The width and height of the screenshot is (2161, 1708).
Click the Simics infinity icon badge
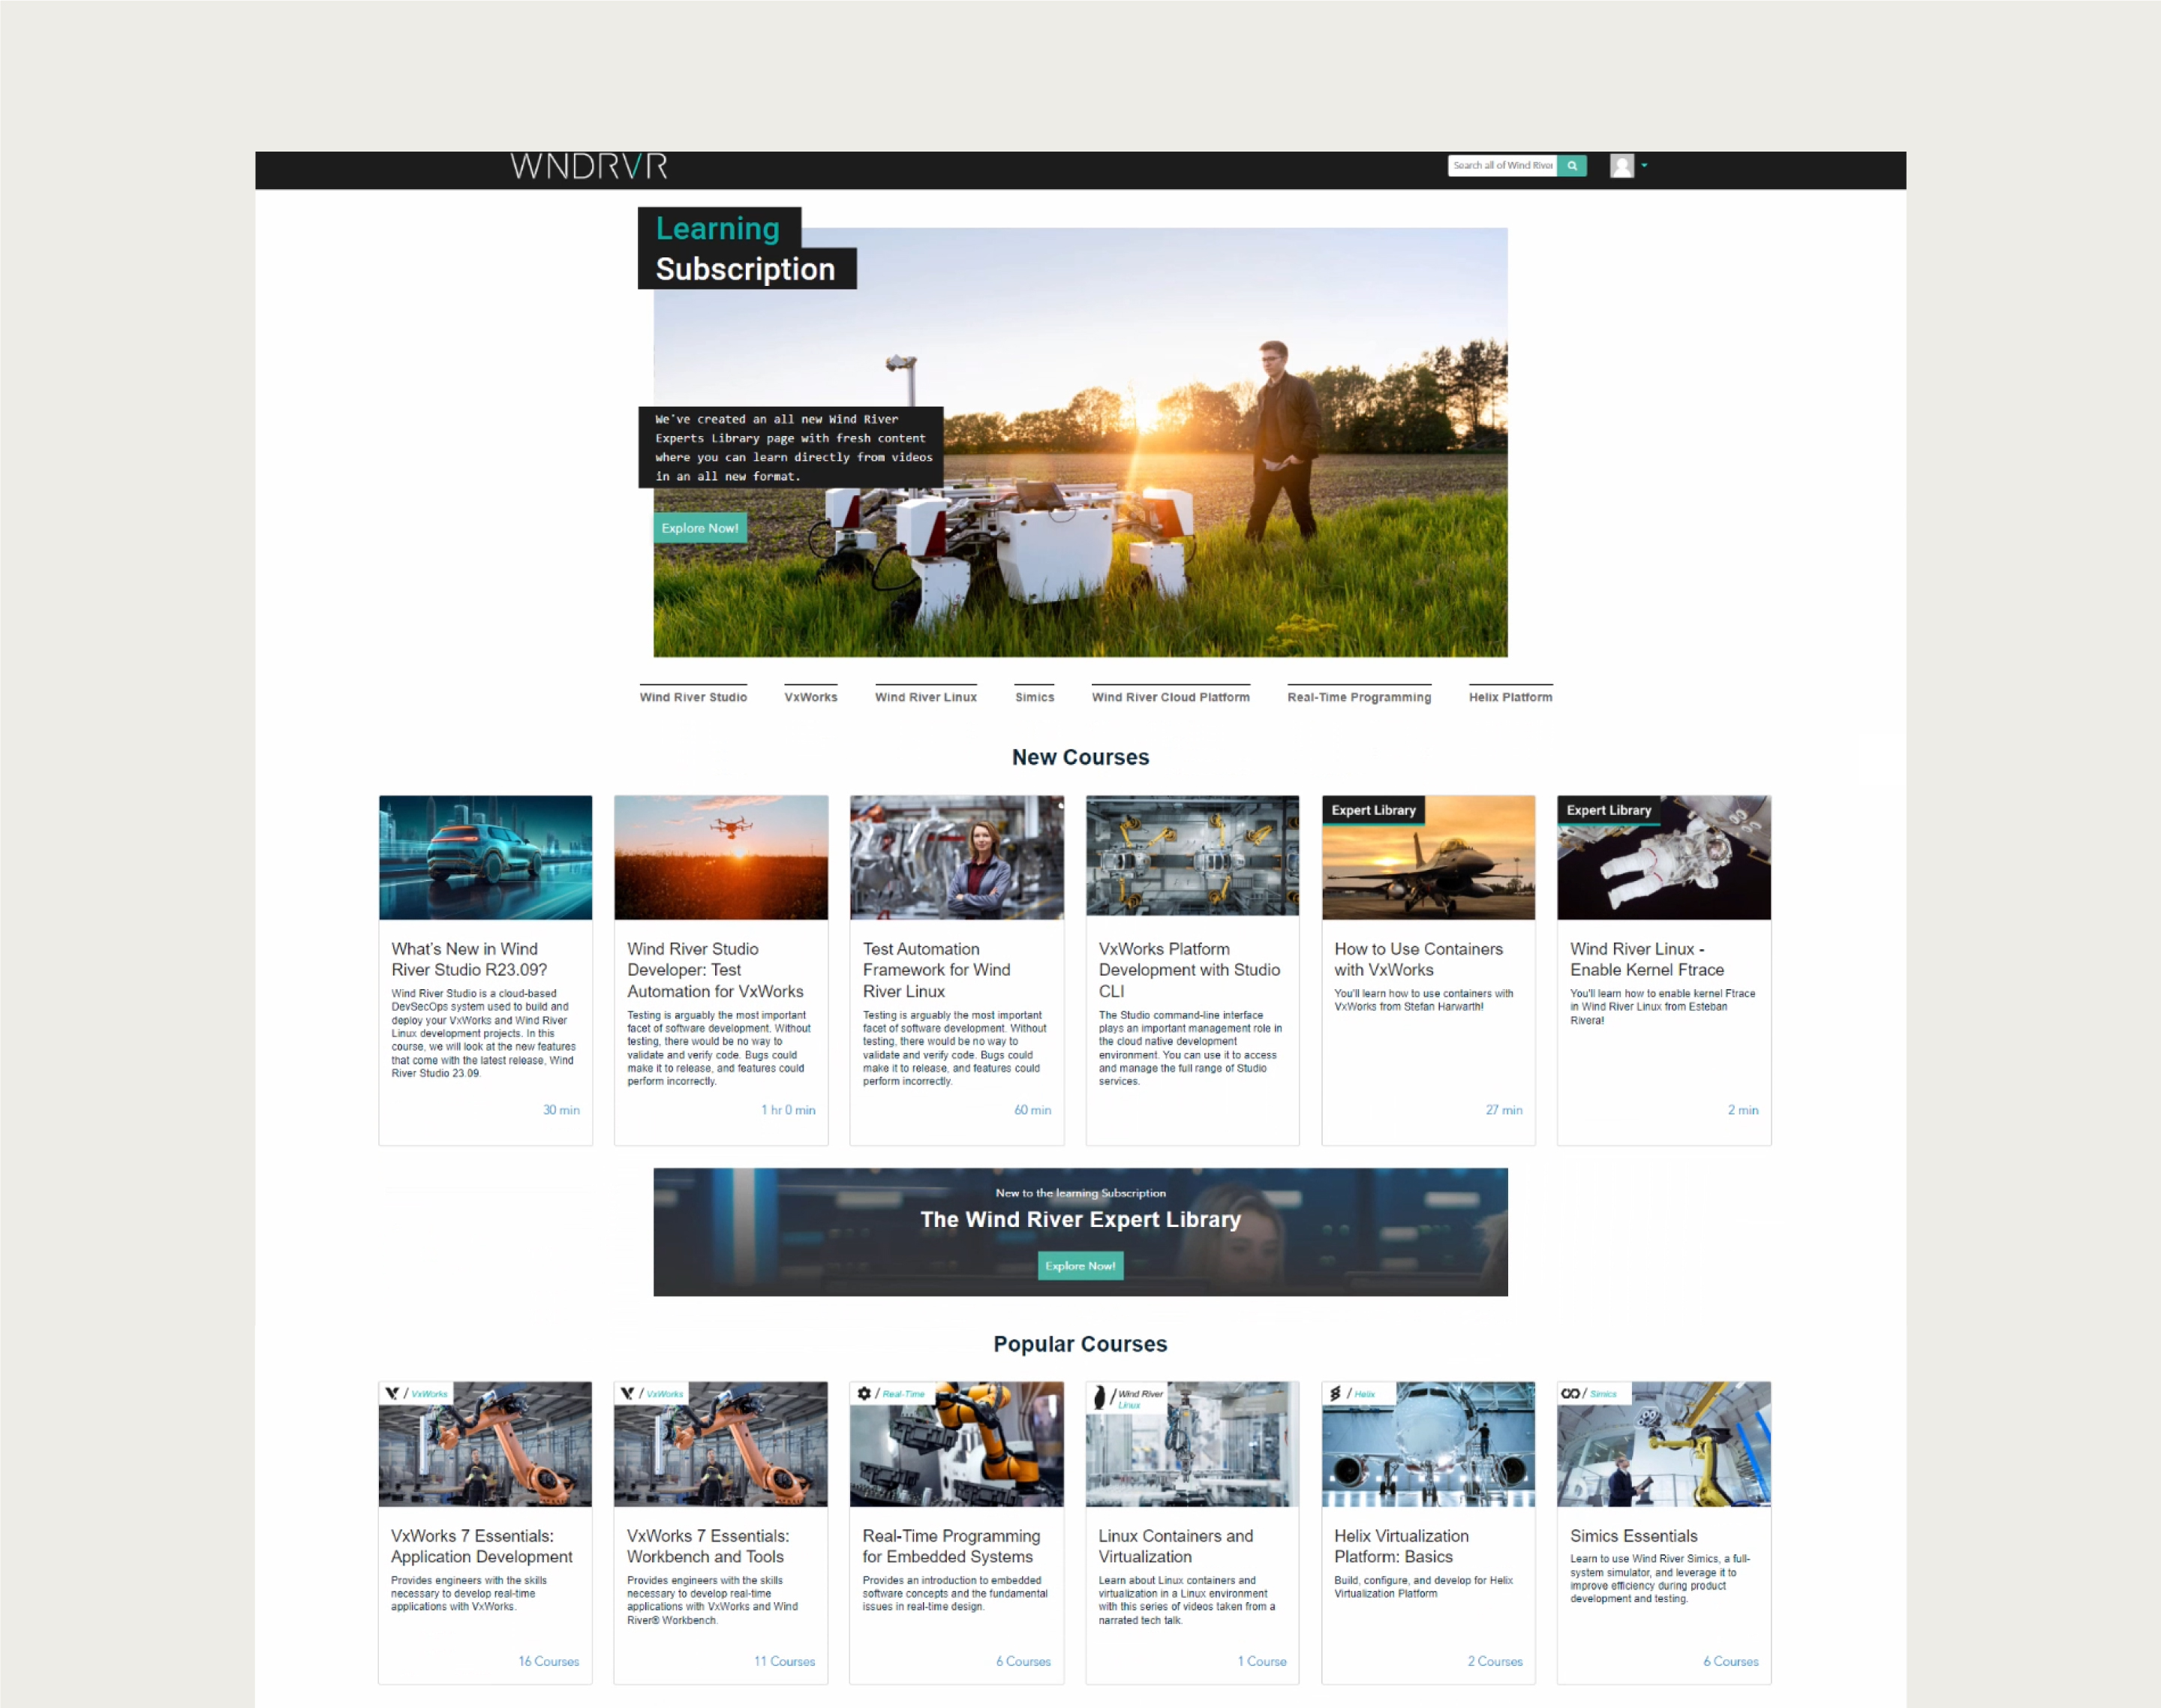1570,1393
